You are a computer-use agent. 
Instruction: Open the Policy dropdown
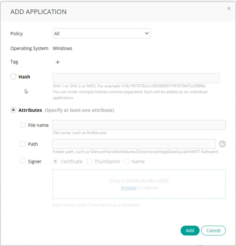point(101,33)
